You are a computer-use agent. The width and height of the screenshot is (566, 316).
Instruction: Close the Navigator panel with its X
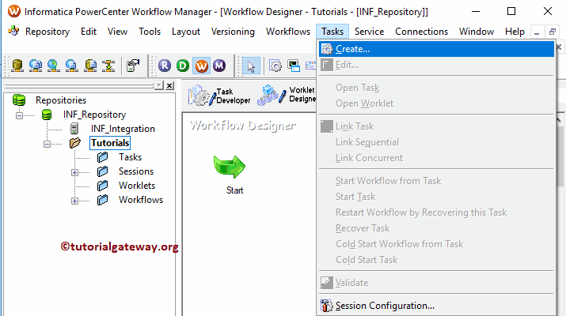point(169,85)
